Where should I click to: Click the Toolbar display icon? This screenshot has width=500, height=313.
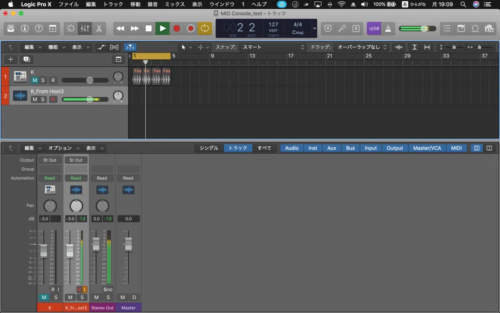(x=52, y=28)
